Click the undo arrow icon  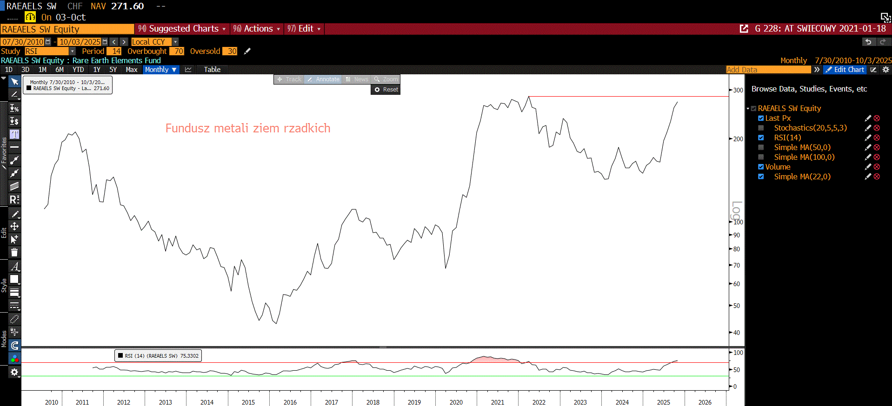coord(868,42)
